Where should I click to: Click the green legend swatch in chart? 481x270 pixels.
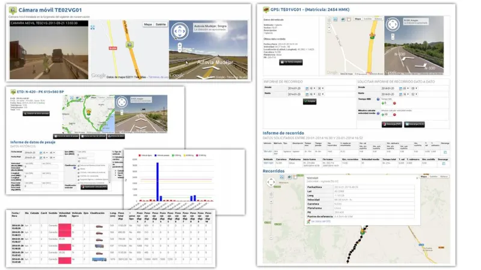point(173,155)
